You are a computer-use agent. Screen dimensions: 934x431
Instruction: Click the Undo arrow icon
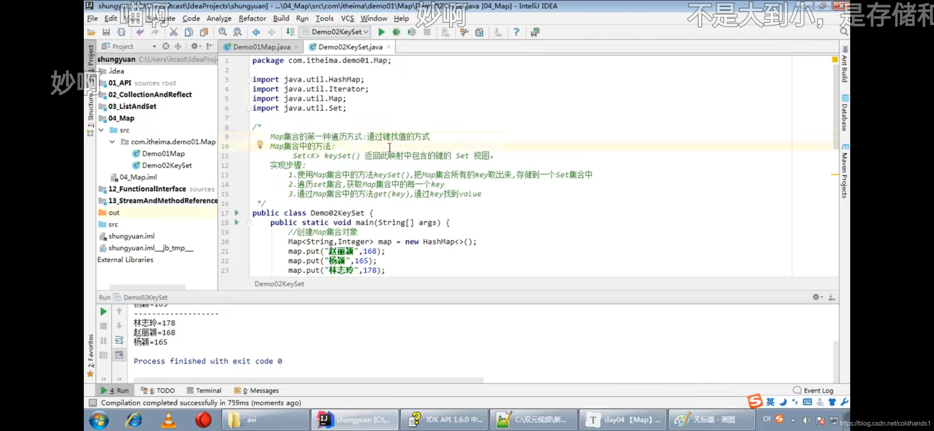tap(140, 32)
